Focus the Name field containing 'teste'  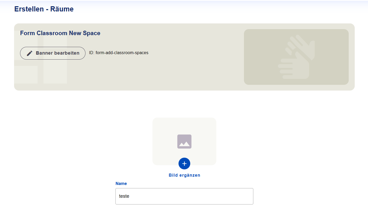tap(184, 196)
